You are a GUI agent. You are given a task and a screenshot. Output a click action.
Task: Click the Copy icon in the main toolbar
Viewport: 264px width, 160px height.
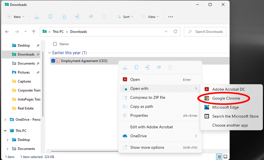point(50,16)
